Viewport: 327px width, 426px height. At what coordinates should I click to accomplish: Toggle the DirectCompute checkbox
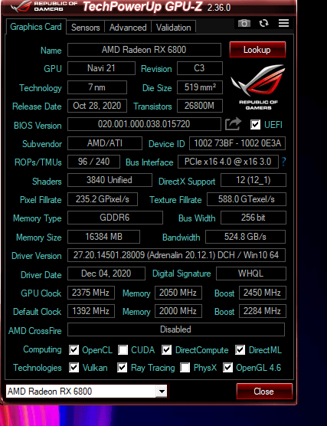click(x=166, y=349)
